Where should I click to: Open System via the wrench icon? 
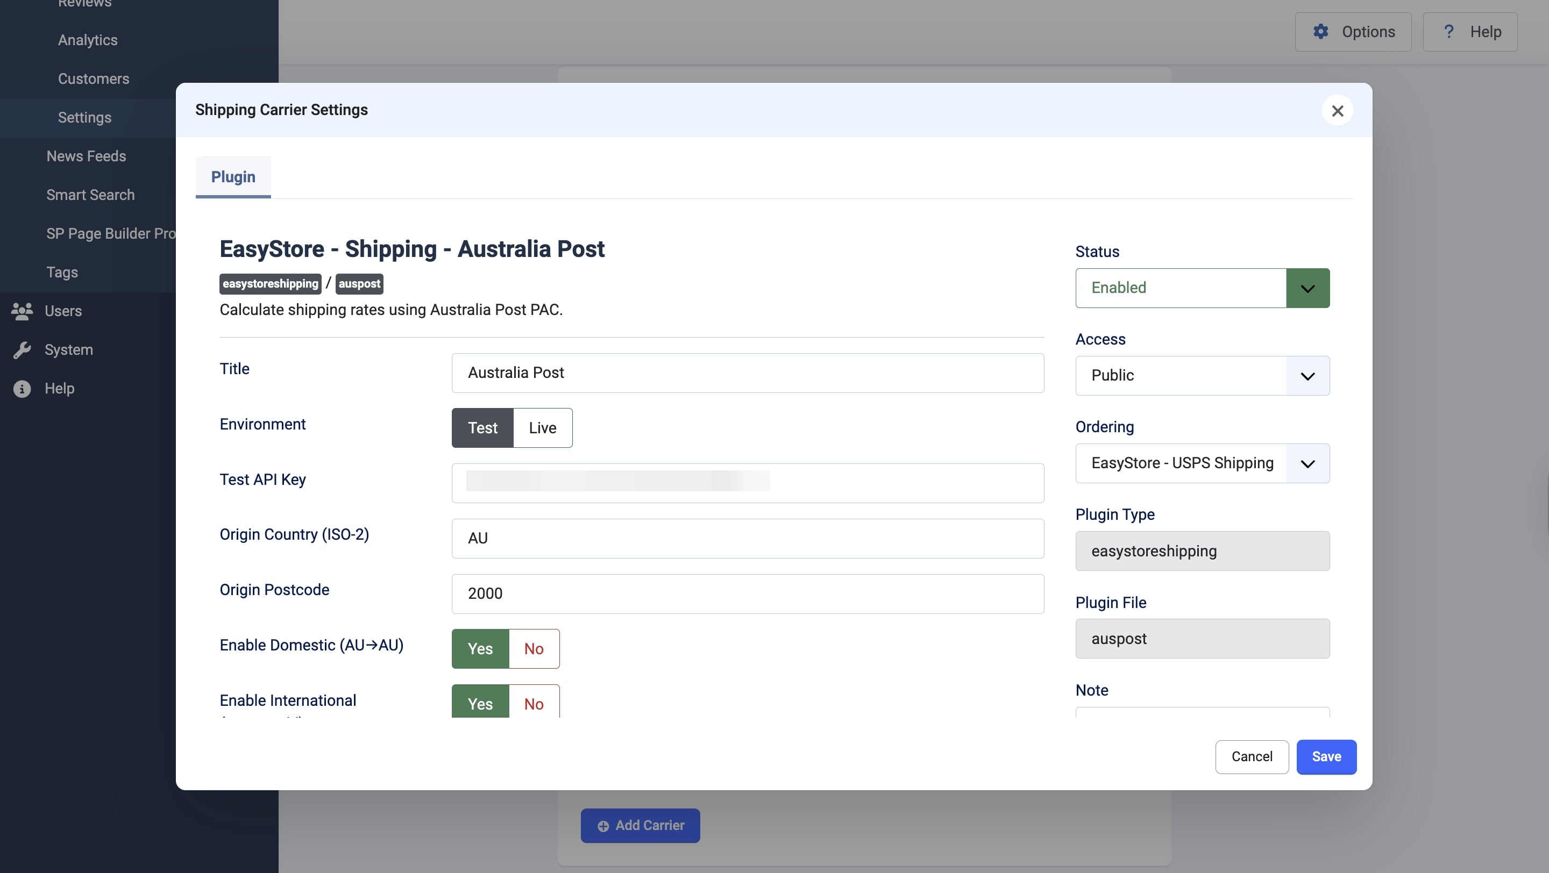click(x=23, y=349)
